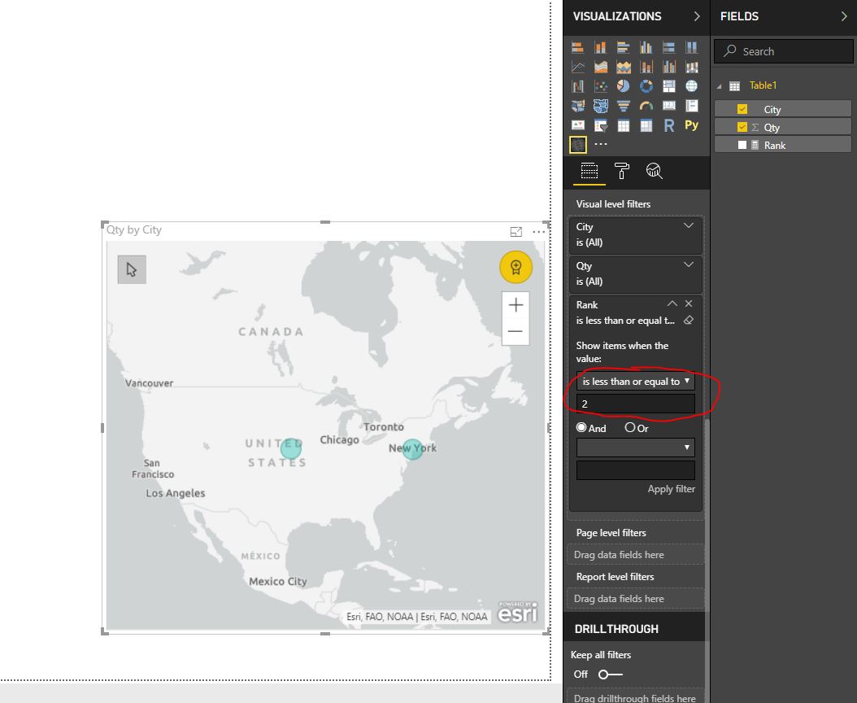Select the And radio button
This screenshot has height=703, width=857.
click(x=581, y=428)
